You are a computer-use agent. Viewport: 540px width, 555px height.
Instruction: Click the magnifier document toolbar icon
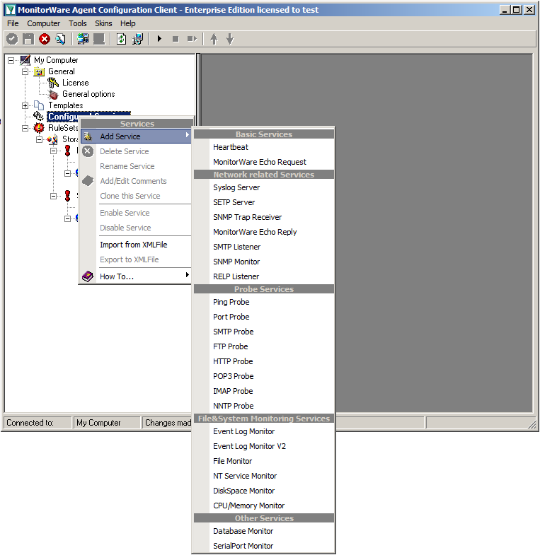60,39
